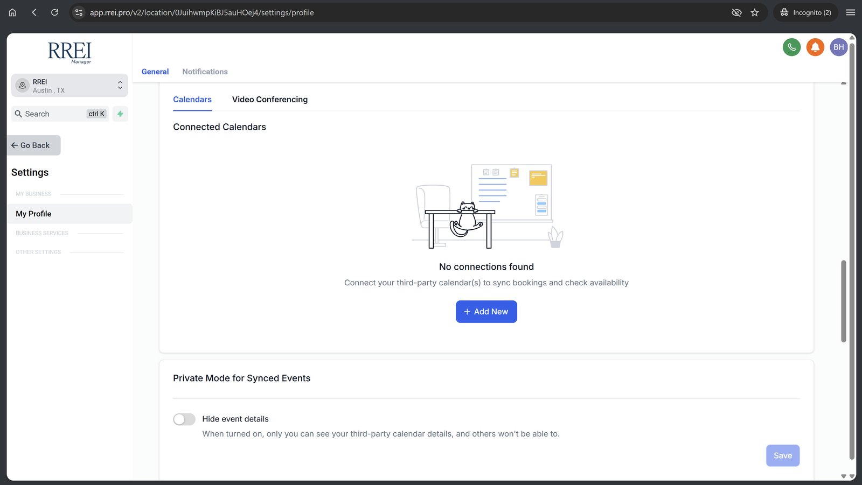Switch to the Notifications tab
Viewport: 862px width, 485px height.
[x=205, y=72]
